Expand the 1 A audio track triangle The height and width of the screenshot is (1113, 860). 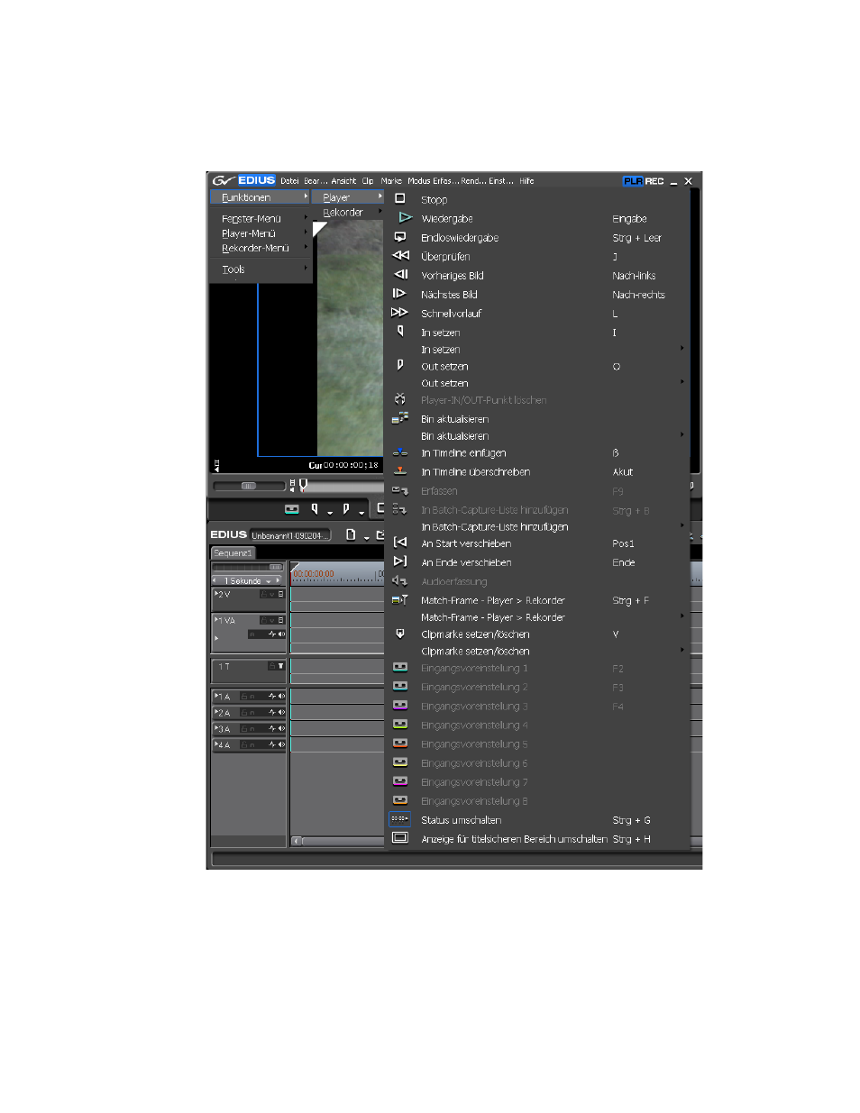(215, 696)
